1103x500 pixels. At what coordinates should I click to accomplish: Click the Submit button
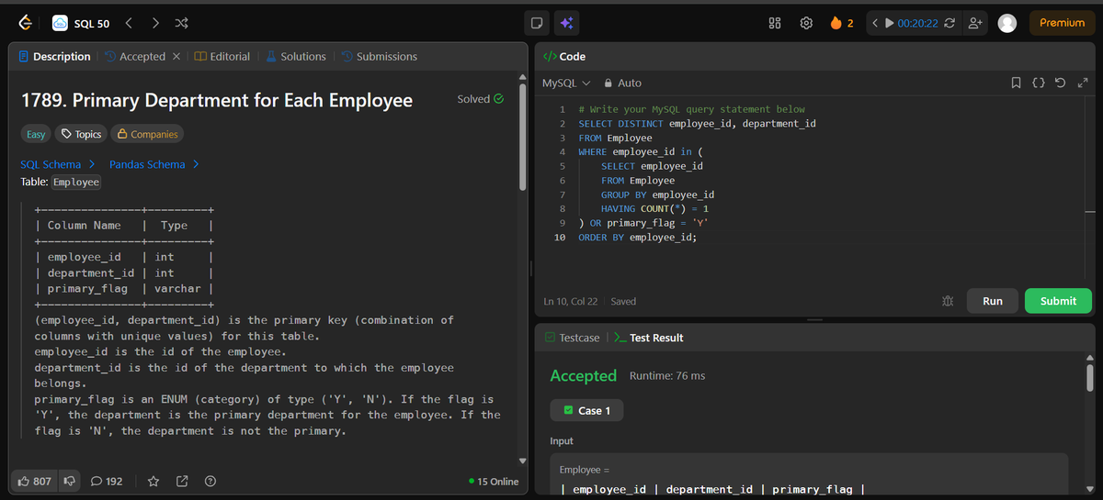coord(1058,301)
